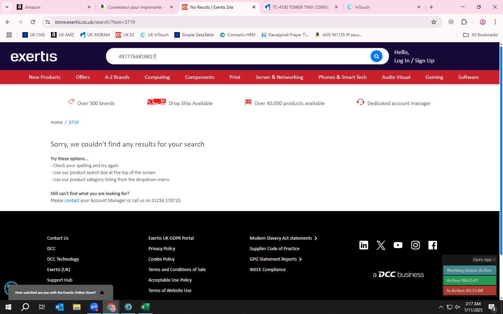Open Phones & Smart Tech menu
503x314 pixels.
(x=342, y=77)
